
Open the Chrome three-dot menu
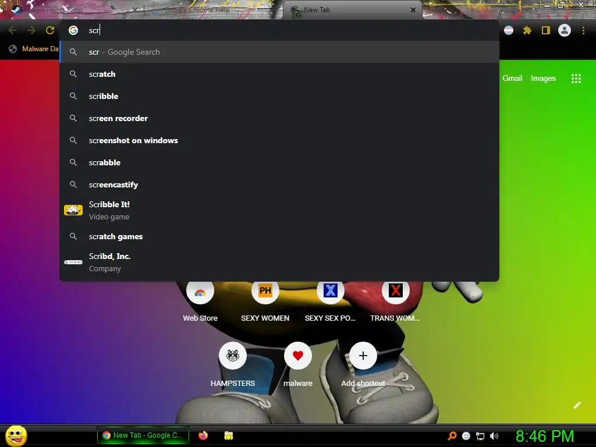point(583,30)
